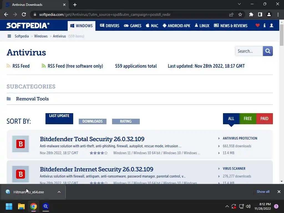Click Antivirus breadcrumb link

coord(59,36)
